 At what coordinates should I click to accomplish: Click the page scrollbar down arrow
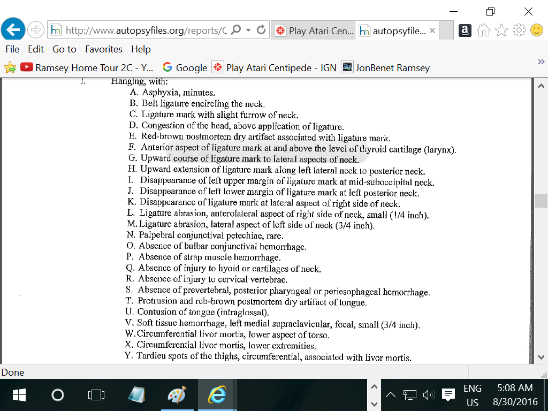(541, 357)
